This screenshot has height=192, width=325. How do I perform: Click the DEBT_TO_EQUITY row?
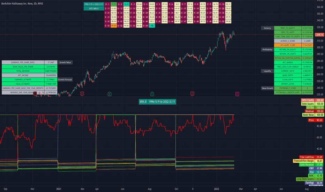coord(294,28)
